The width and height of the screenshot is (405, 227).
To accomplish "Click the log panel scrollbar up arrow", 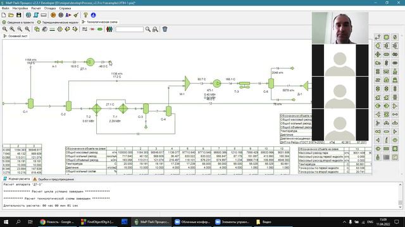I will [400, 185].
